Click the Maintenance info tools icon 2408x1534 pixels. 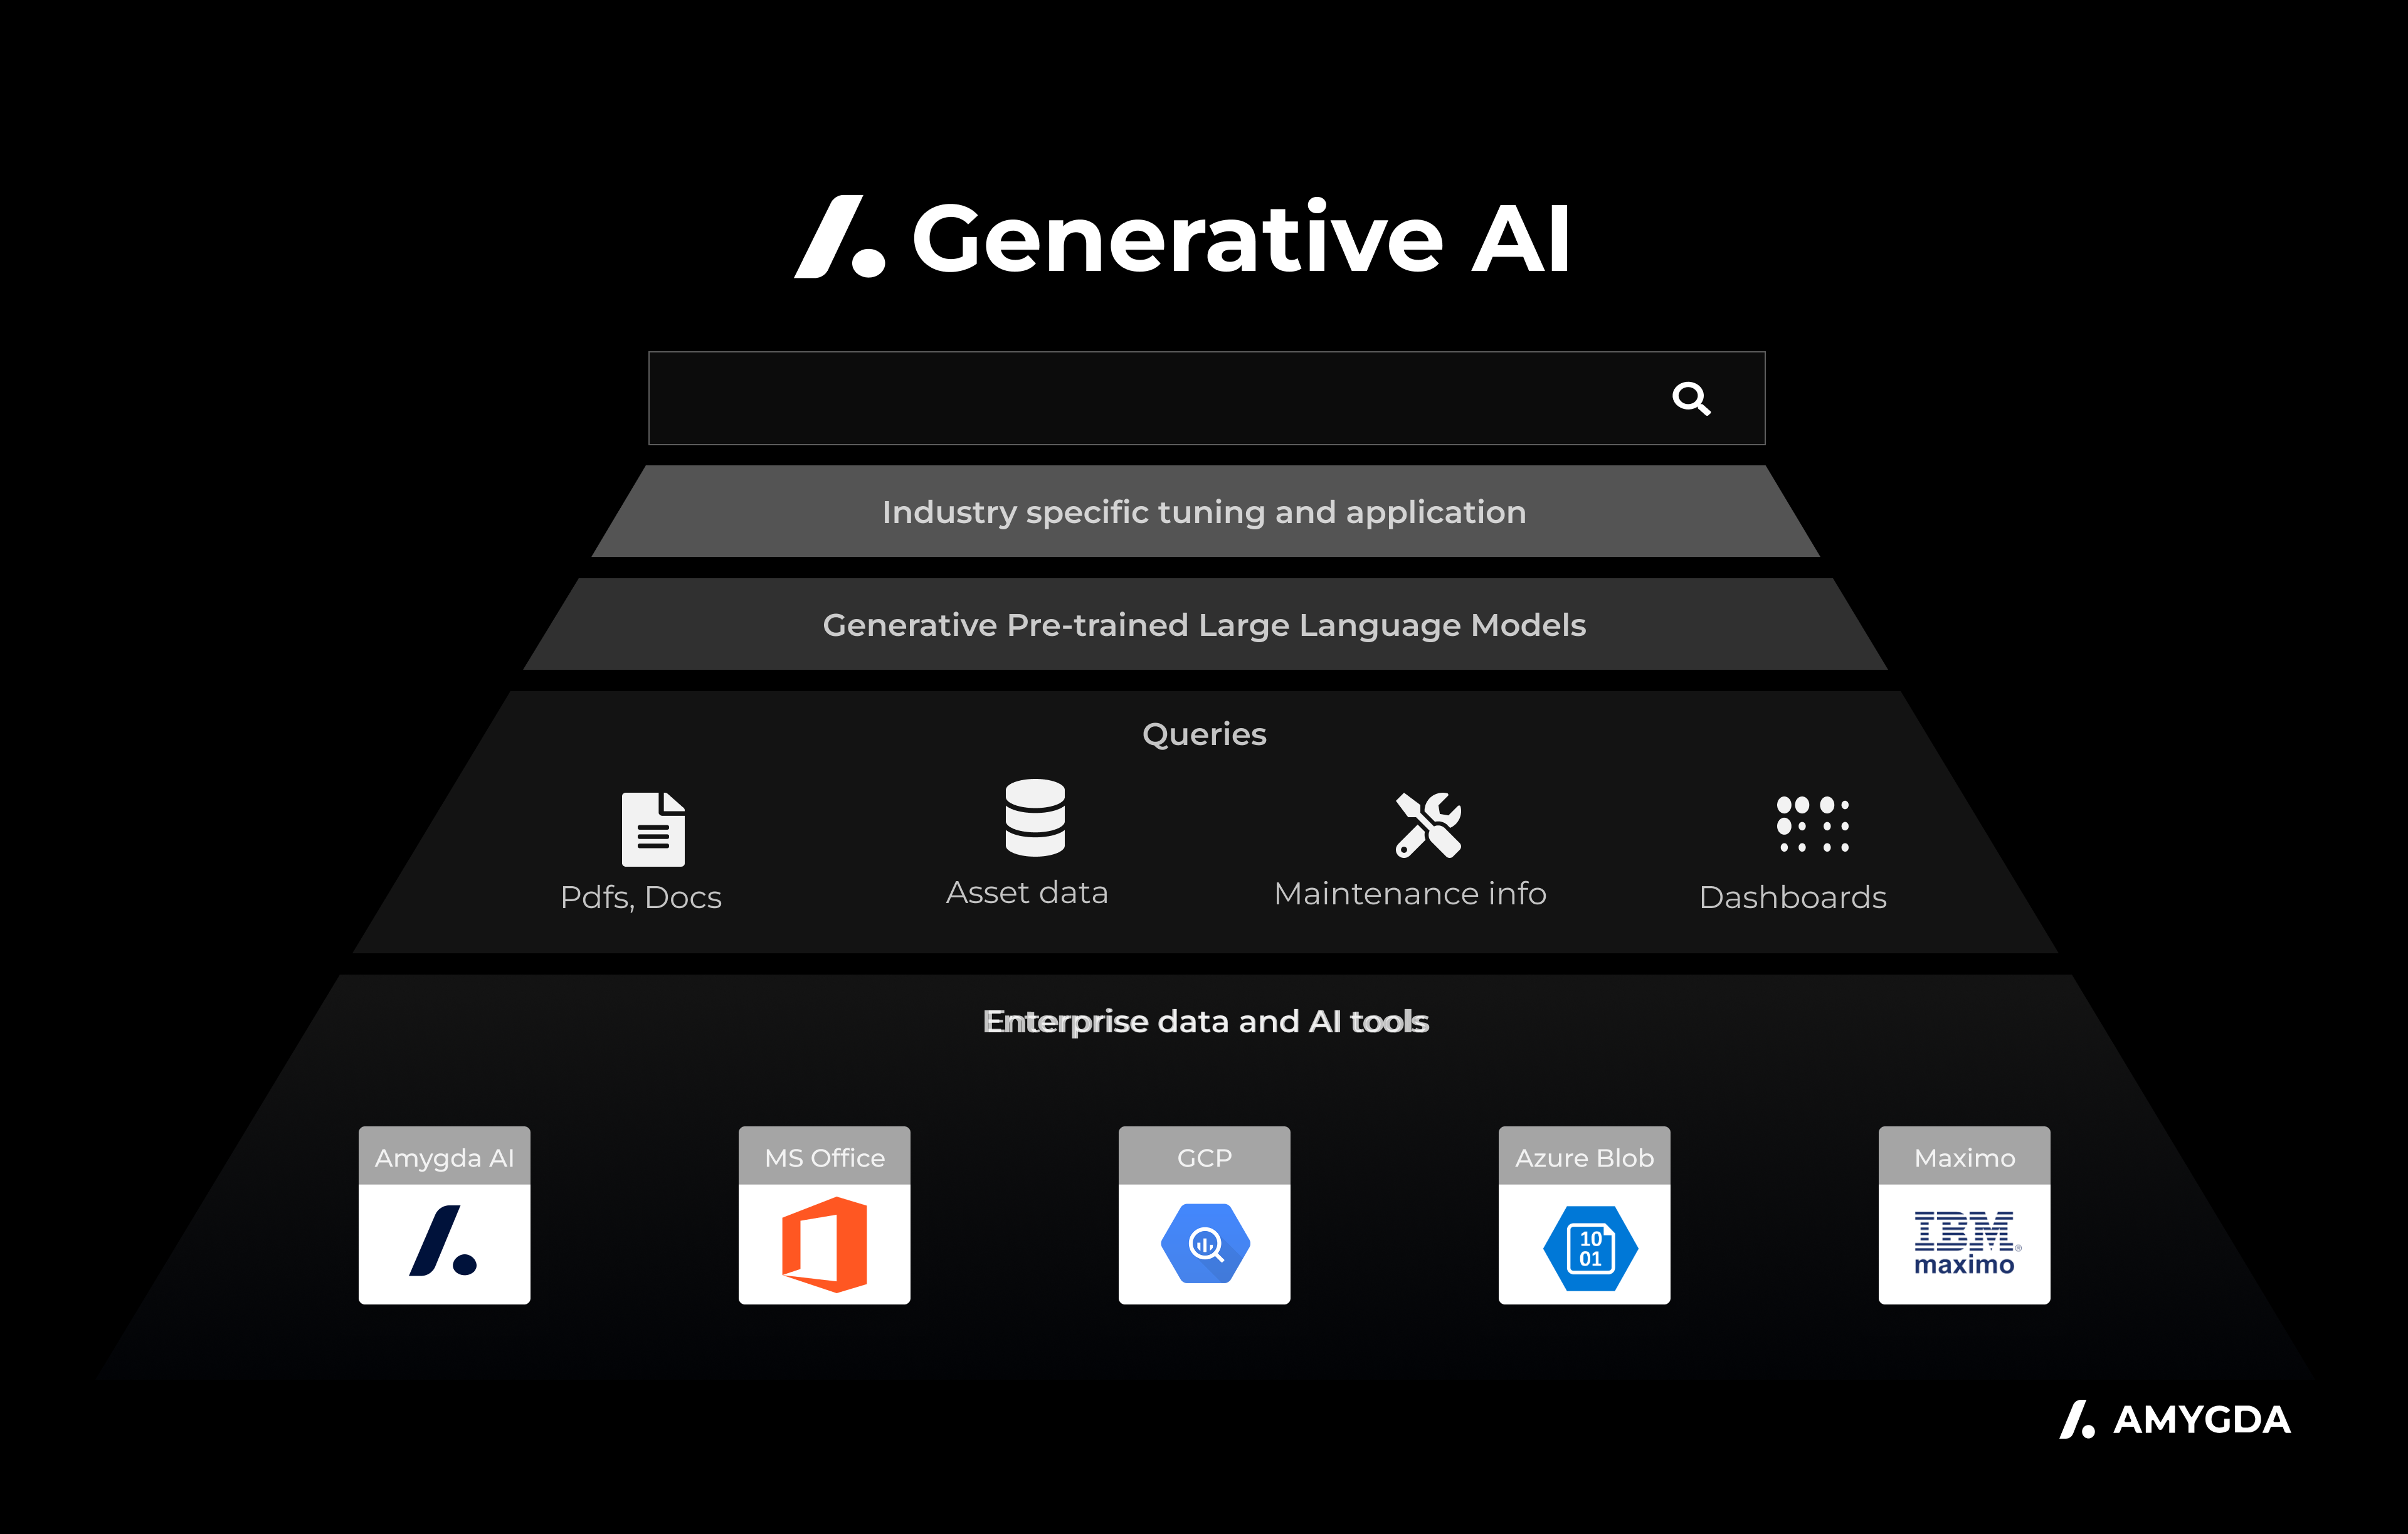(1428, 825)
